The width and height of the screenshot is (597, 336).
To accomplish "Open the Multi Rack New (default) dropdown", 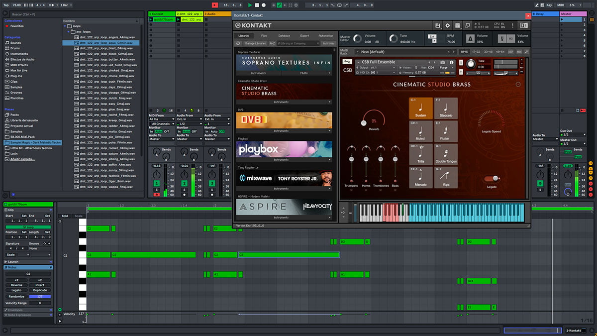I will tap(405, 52).
